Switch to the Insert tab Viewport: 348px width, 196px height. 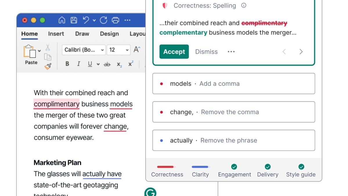click(x=56, y=34)
